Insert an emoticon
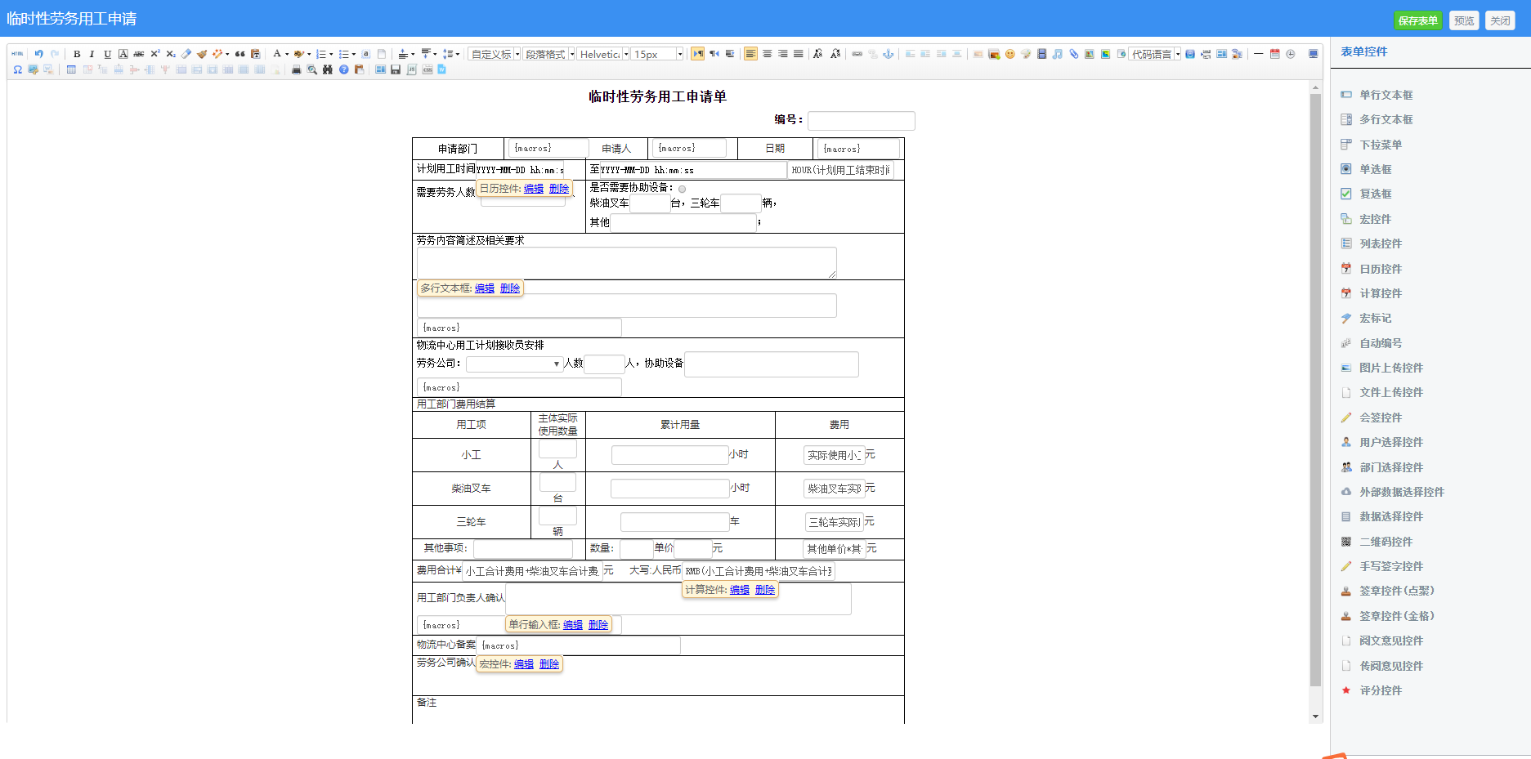 [1011, 53]
